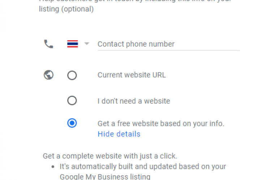Click the I don't need a website label
This screenshot has width=253, height=180.
[134, 101]
